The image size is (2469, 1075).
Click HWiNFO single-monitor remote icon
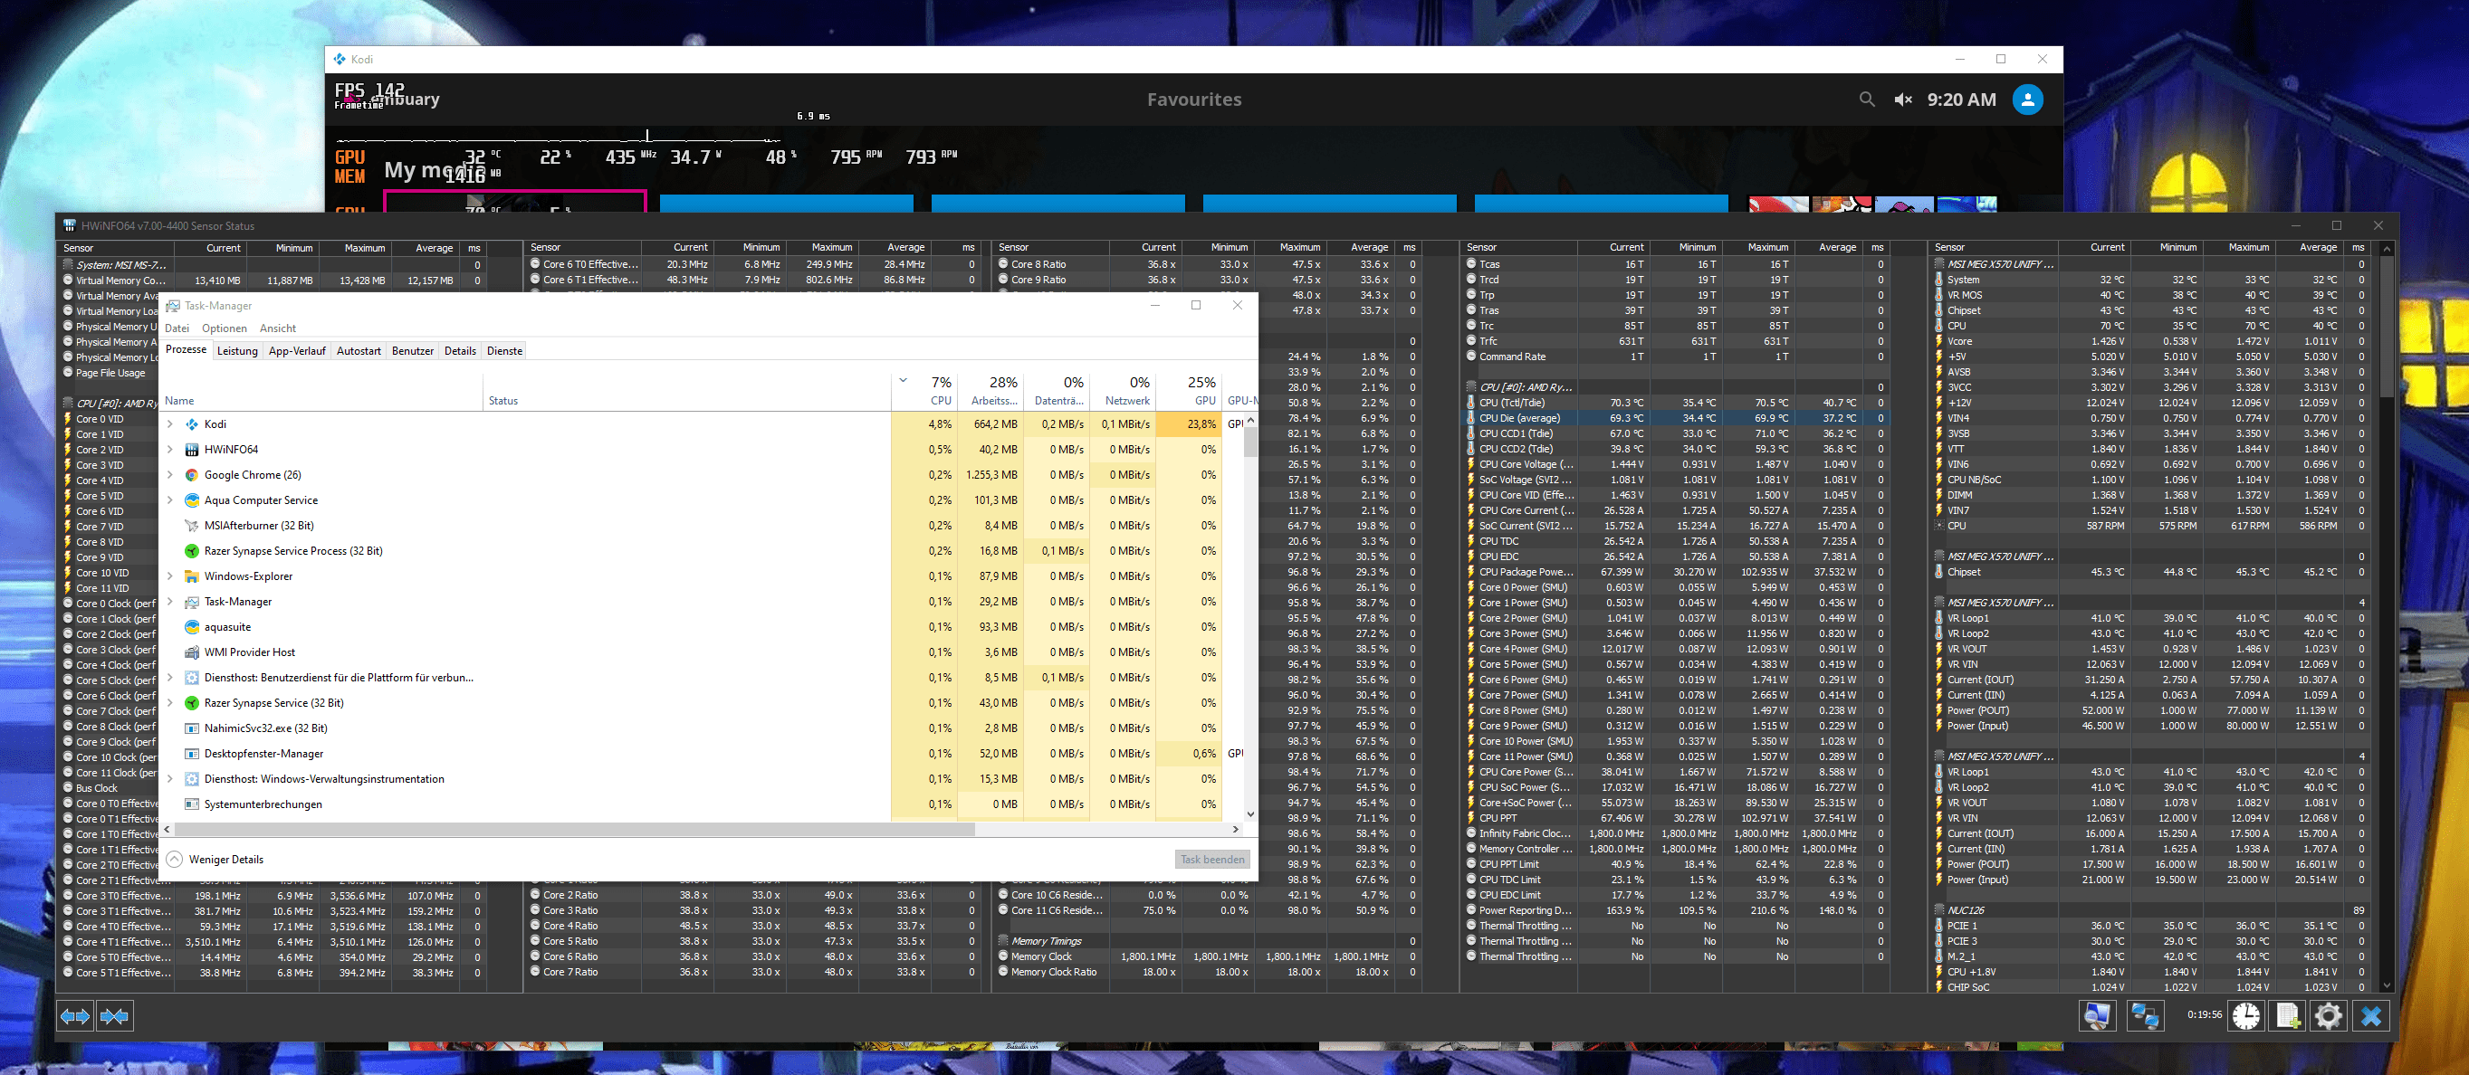coord(2097,1015)
